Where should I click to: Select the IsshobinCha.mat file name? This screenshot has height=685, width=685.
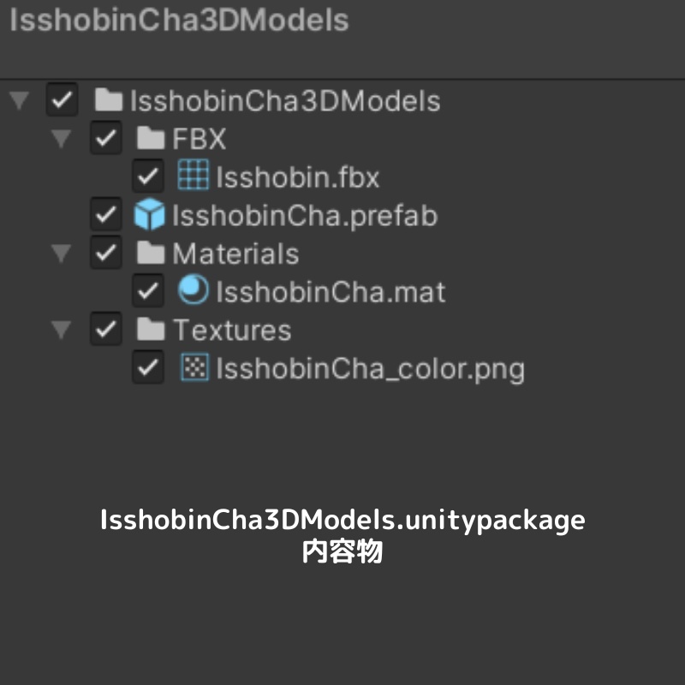tap(331, 292)
